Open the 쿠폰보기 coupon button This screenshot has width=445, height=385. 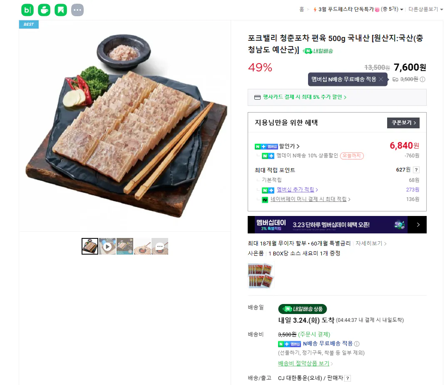click(403, 123)
